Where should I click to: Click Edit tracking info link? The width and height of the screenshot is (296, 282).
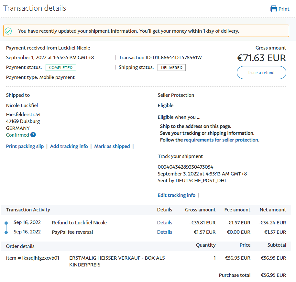pyautogui.click(x=176, y=195)
